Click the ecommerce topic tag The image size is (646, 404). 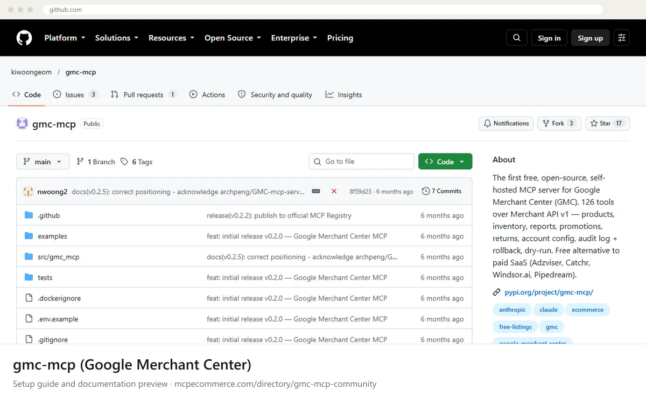point(588,310)
